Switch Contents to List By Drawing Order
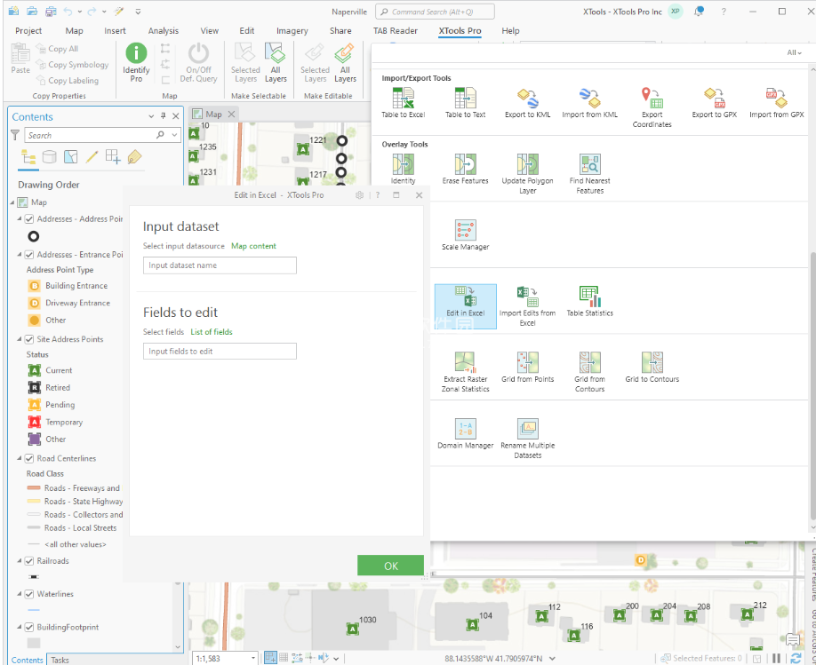The image size is (816, 665). (28, 157)
